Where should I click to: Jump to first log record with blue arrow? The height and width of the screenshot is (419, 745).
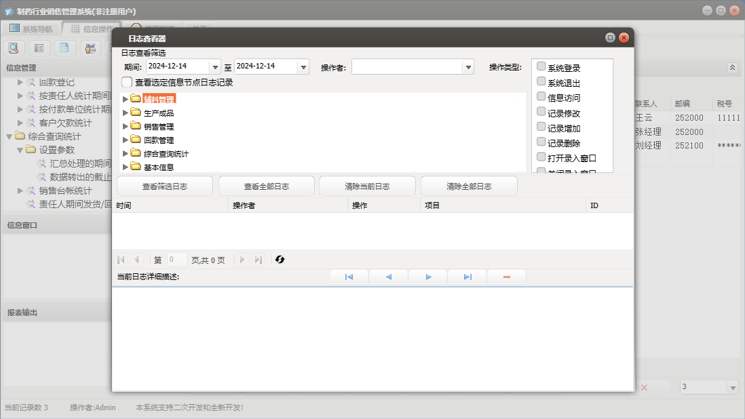[349, 277]
